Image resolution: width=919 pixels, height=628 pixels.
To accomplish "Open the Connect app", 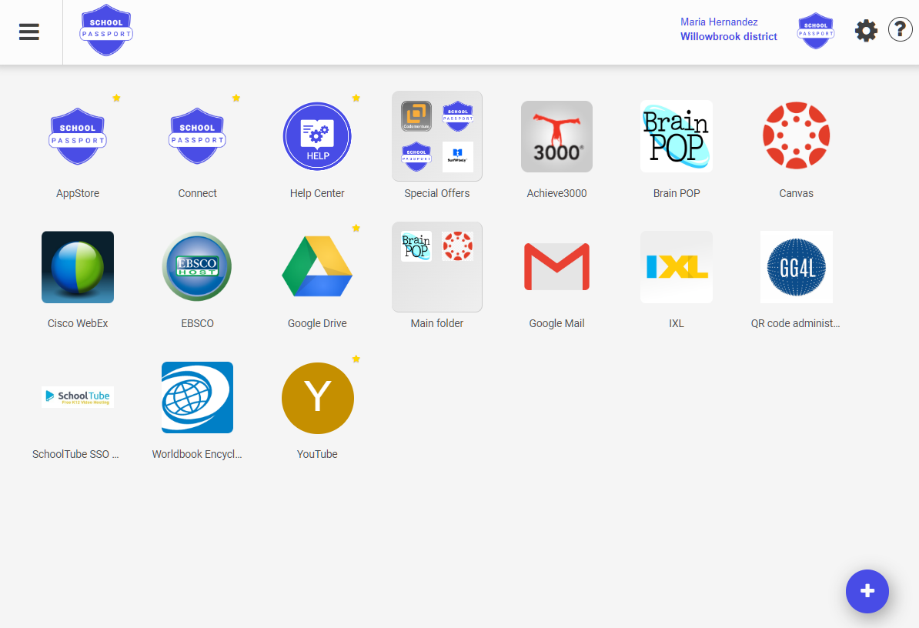I will [x=198, y=136].
